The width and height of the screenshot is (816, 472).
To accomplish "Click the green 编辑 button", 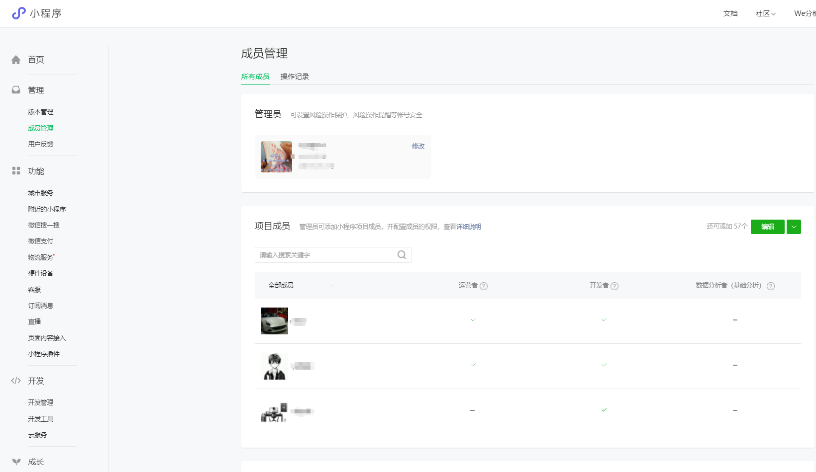I will pos(767,227).
